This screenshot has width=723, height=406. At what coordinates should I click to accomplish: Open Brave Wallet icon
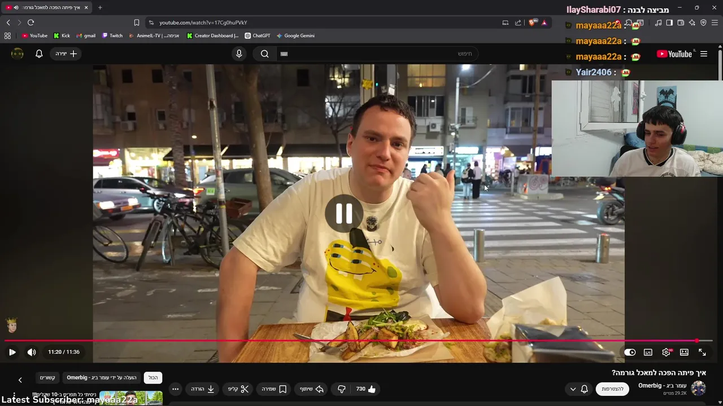pos(681,23)
